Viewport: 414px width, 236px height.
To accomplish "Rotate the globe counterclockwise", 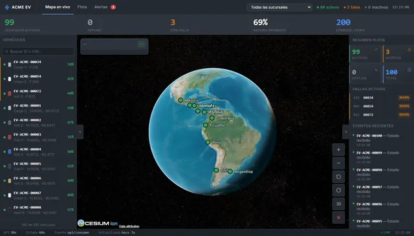I will tap(338, 177).
